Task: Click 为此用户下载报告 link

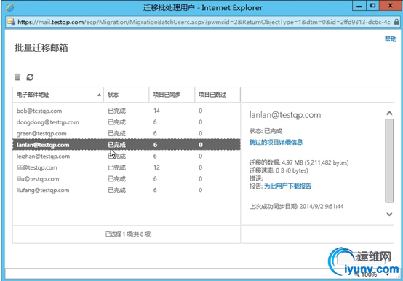Action: pyautogui.click(x=287, y=186)
